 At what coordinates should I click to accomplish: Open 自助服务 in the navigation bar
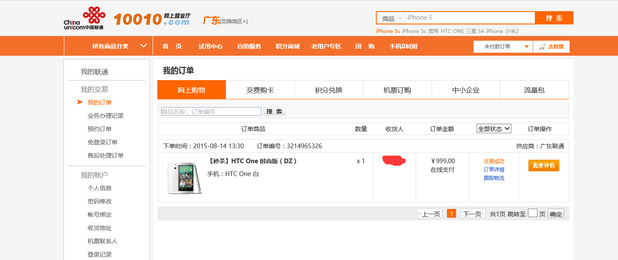[249, 46]
